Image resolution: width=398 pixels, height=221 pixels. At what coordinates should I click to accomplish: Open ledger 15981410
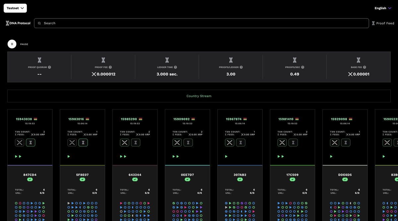point(287,119)
